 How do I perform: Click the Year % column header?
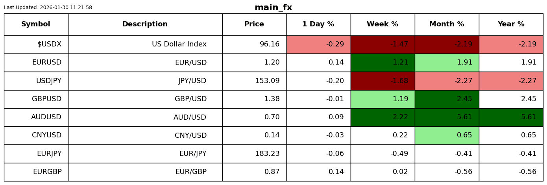511,24
